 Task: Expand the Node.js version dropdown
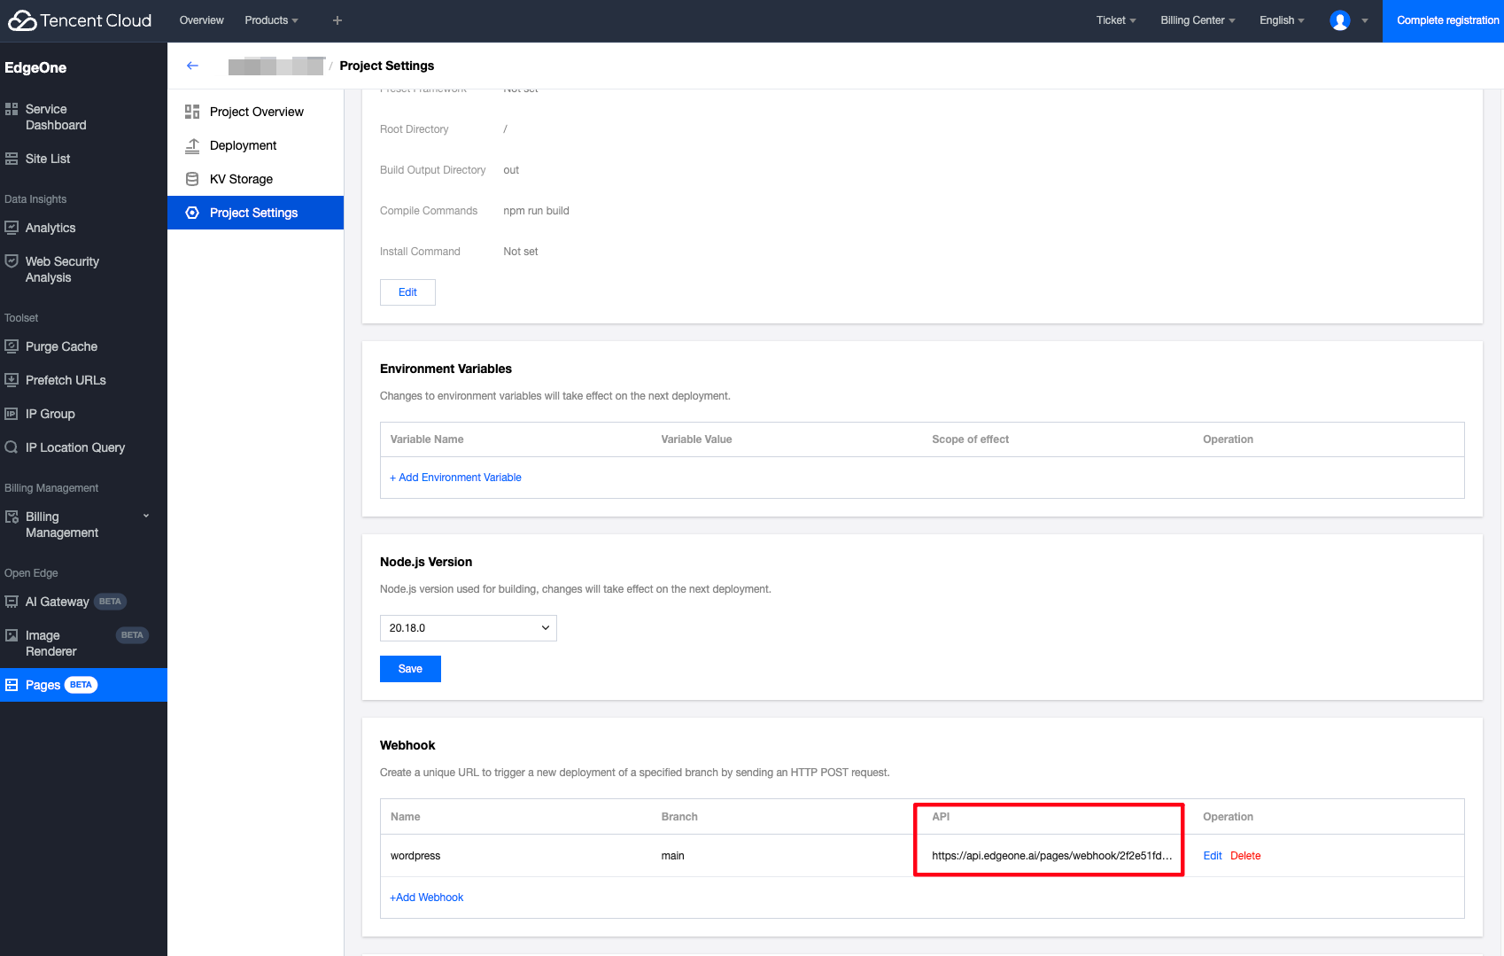point(468,628)
